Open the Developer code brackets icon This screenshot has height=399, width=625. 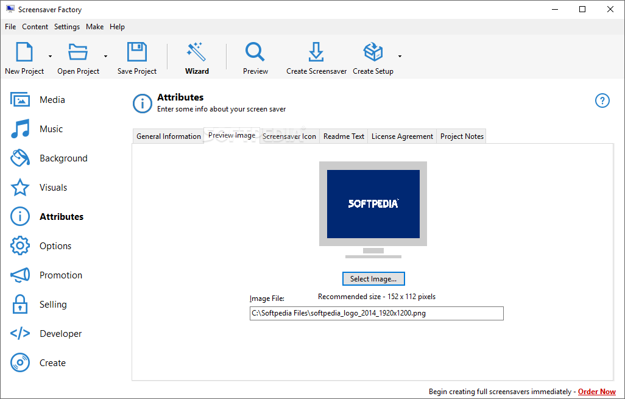click(x=20, y=333)
